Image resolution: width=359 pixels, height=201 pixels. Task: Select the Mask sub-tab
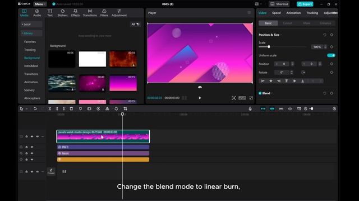point(306,23)
